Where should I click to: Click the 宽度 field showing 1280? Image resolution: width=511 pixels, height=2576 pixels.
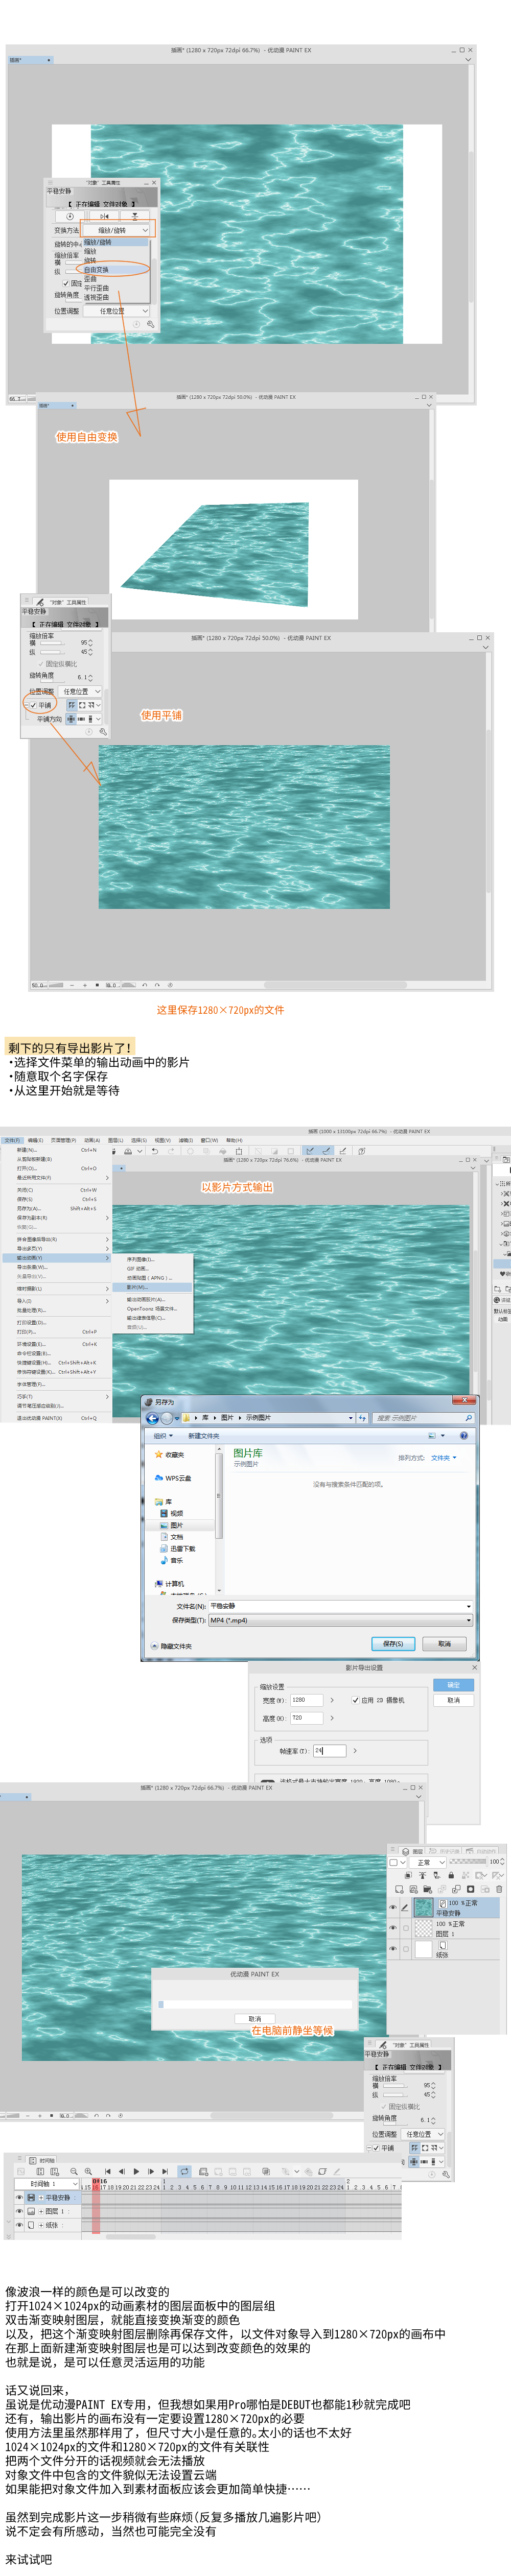click(306, 1699)
